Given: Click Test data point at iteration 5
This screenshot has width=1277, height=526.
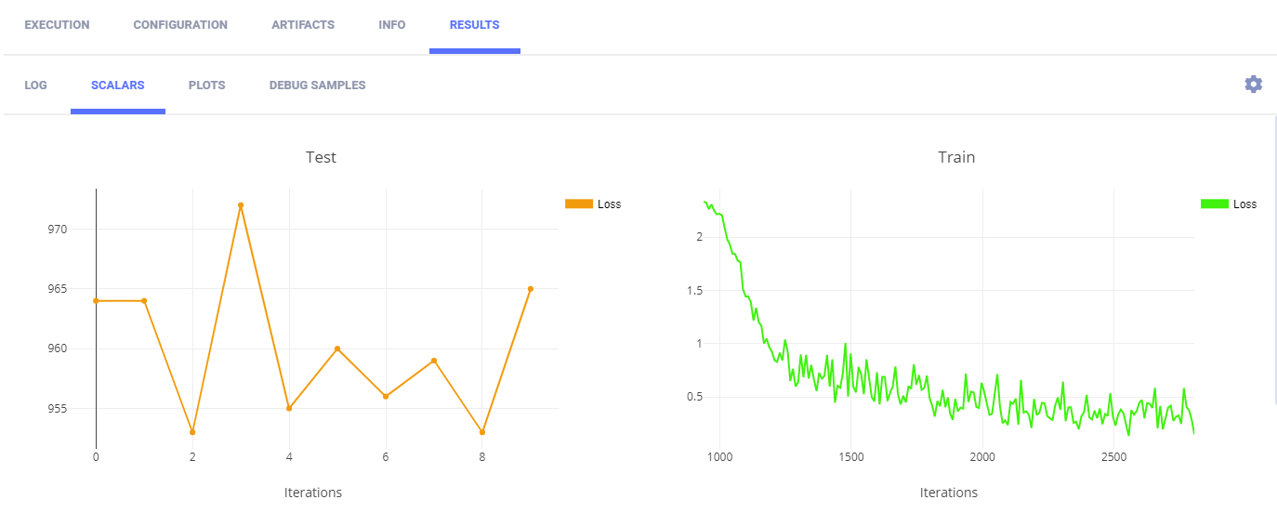Looking at the screenshot, I should click(337, 348).
